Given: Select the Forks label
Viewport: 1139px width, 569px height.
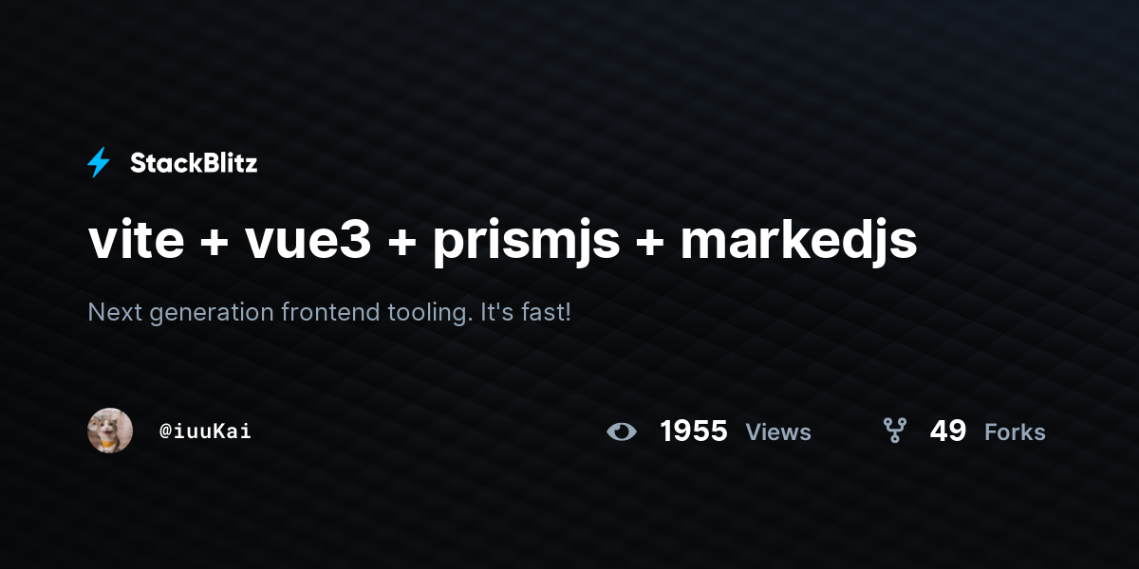Looking at the screenshot, I should point(1015,432).
